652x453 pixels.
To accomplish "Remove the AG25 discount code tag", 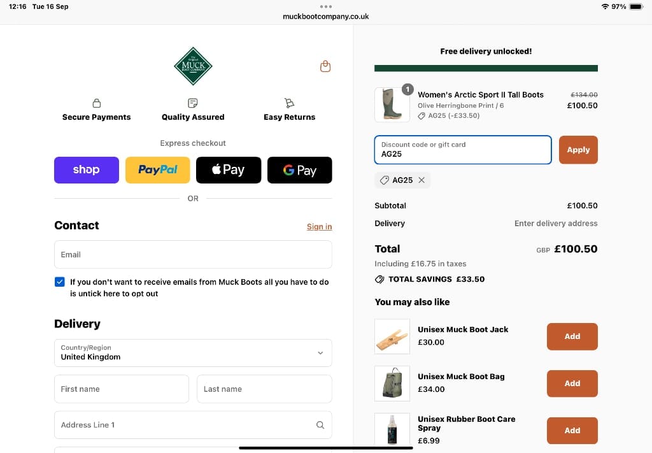I will pyautogui.click(x=422, y=180).
